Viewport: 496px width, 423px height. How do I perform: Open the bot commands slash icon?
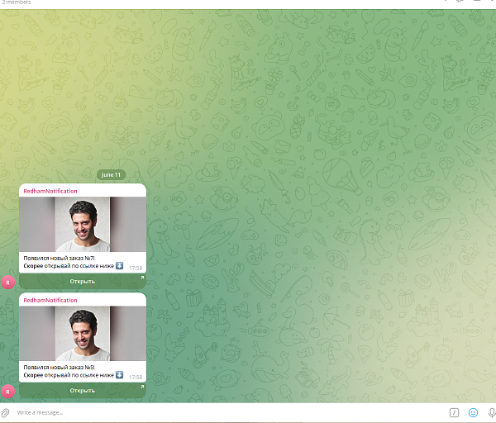point(454,412)
